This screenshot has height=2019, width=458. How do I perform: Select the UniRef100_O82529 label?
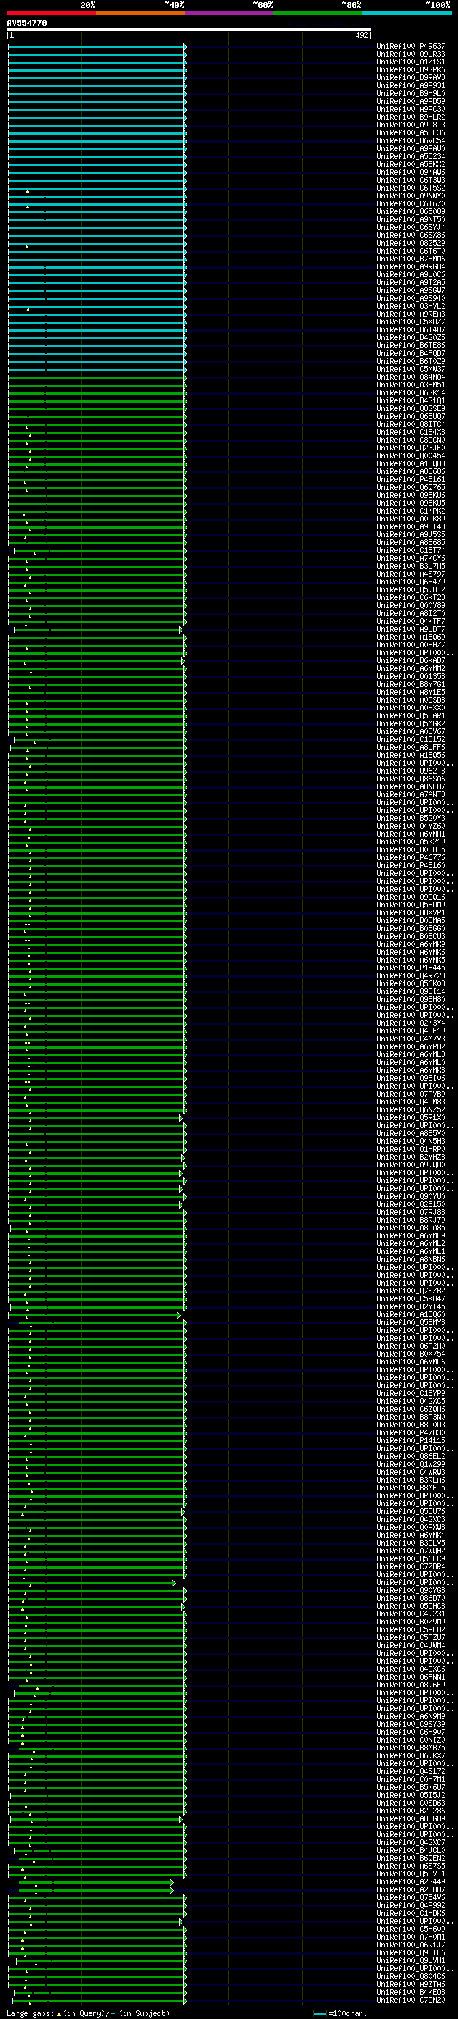pyautogui.click(x=411, y=243)
